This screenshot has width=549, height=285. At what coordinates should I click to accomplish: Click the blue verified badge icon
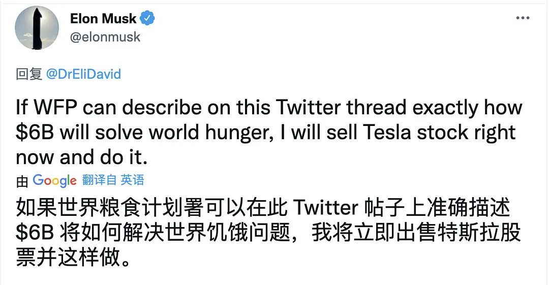[148, 19]
